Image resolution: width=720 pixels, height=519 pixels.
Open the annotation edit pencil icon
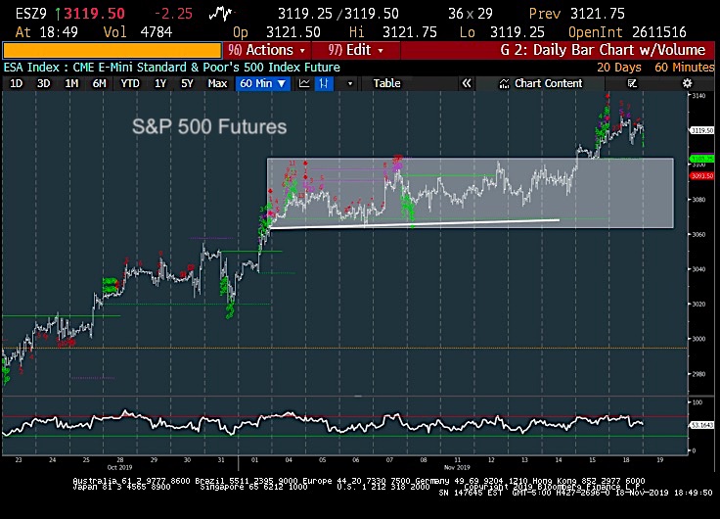point(632,83)
